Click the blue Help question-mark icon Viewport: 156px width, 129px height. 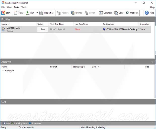coord(147,13)
